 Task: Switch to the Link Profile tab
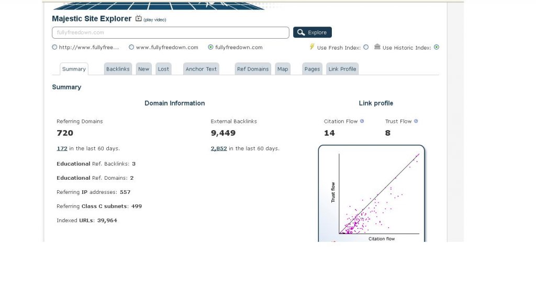pyautogui.click(x=342, y=69)
